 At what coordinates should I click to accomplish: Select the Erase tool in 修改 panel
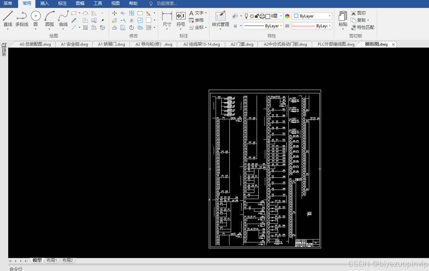pos(148,13)
